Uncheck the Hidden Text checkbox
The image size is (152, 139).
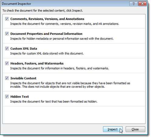click(x=7, y=96)
